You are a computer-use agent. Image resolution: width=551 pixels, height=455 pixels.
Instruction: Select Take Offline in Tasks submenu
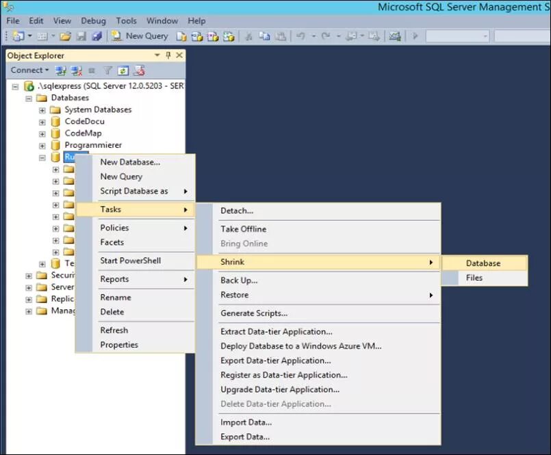[x=318, y=229]
